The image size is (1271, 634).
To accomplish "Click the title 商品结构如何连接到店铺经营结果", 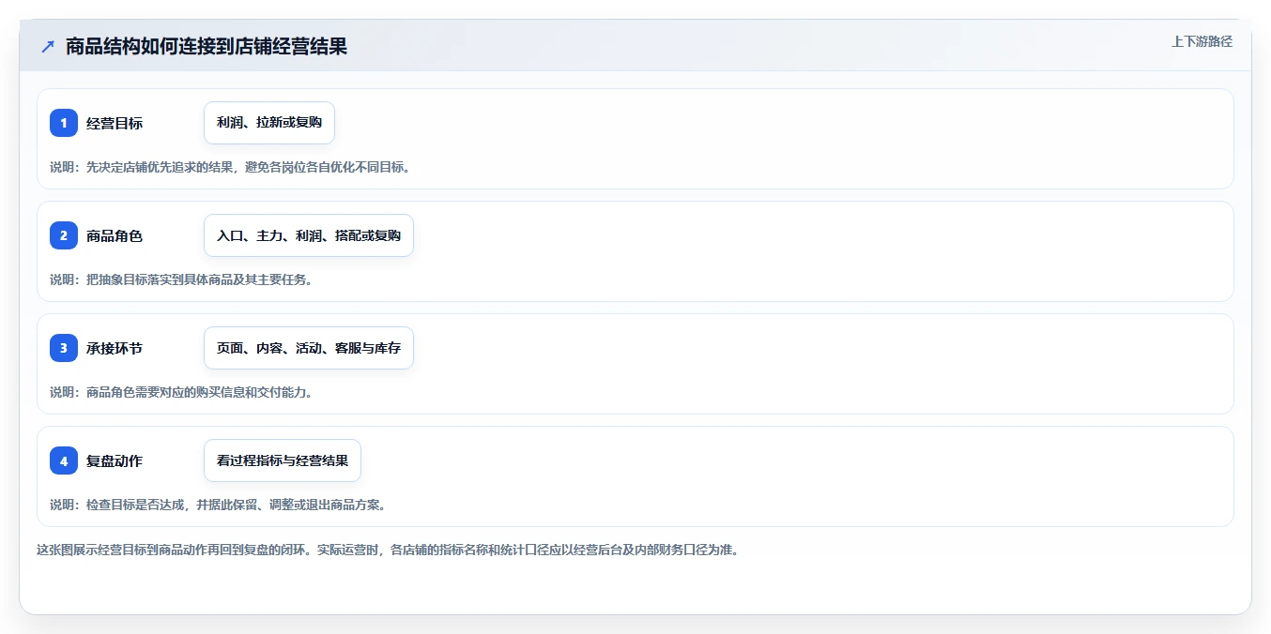I will [207, 46].
